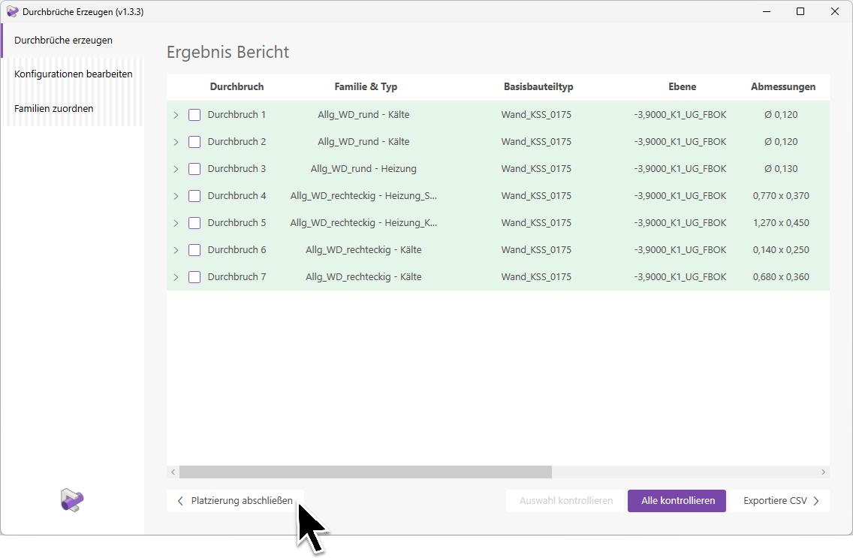This screenshot has height=558, width=853.
Task: Open the Konfigurationen bearbeiten tab
Action: [x=73, y=74]
